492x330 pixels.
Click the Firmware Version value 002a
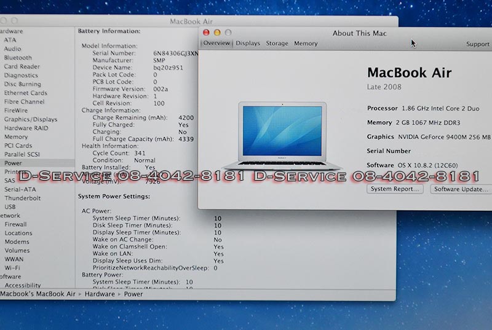click(161, 89)
